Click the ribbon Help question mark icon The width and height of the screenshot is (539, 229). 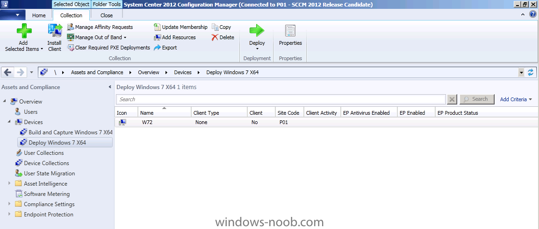coord(532,14)
